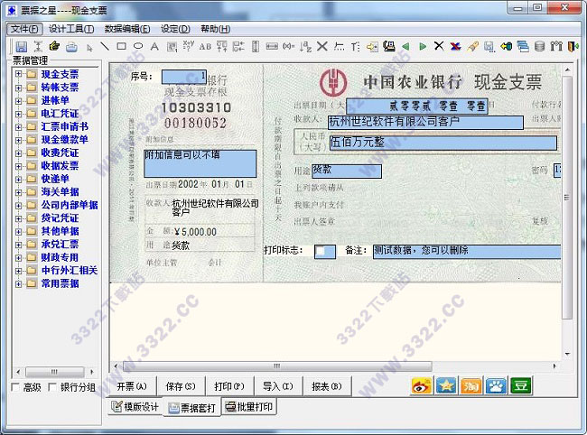Click the printer toolbar icon
This screenshot has width=587, height=435.
coord(71,47)
